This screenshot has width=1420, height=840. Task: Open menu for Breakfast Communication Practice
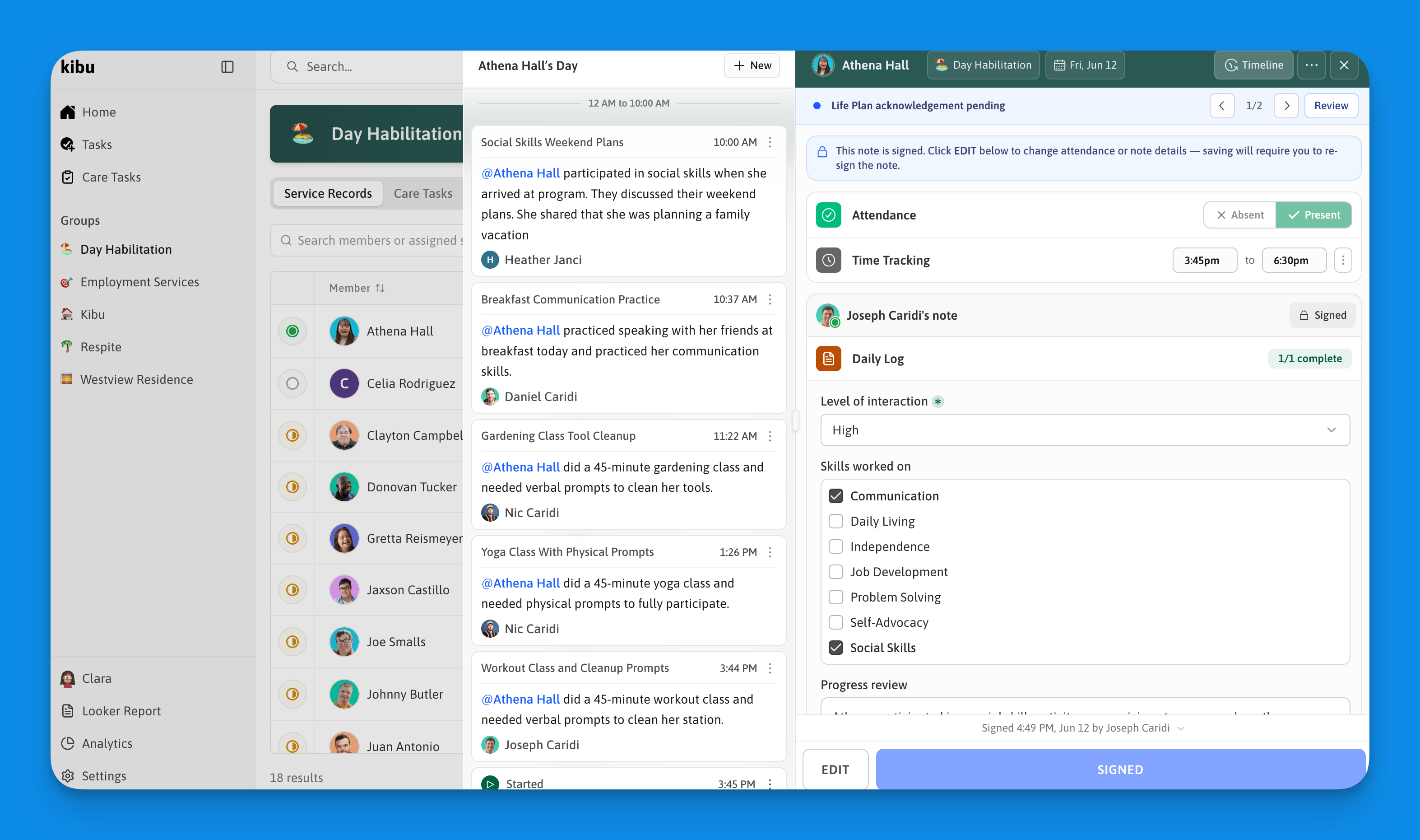pyautogui.click(x=770, y=299)
